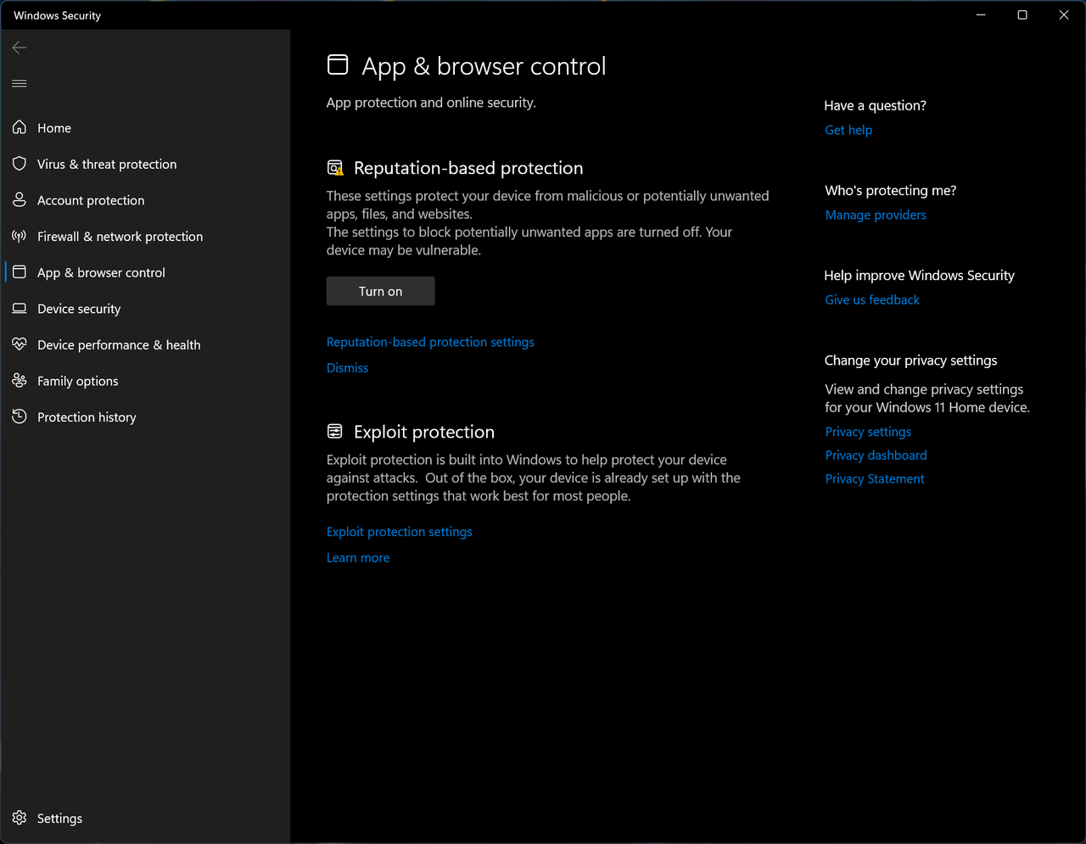Select App & browser control label in sidebar
The image size is (1086, 844).
(101, 272)
